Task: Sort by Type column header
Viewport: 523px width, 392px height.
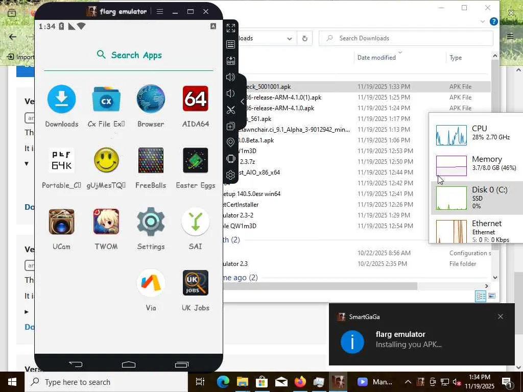Action: (x=456, y=57)
